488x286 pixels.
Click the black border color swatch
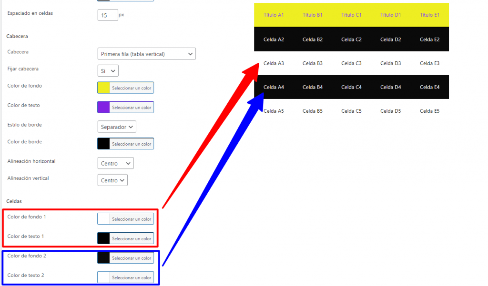click(x=104, y=144)
